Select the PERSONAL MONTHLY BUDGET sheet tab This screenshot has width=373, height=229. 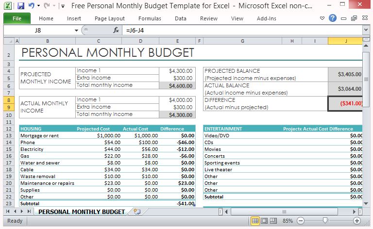tap(82, 212)
